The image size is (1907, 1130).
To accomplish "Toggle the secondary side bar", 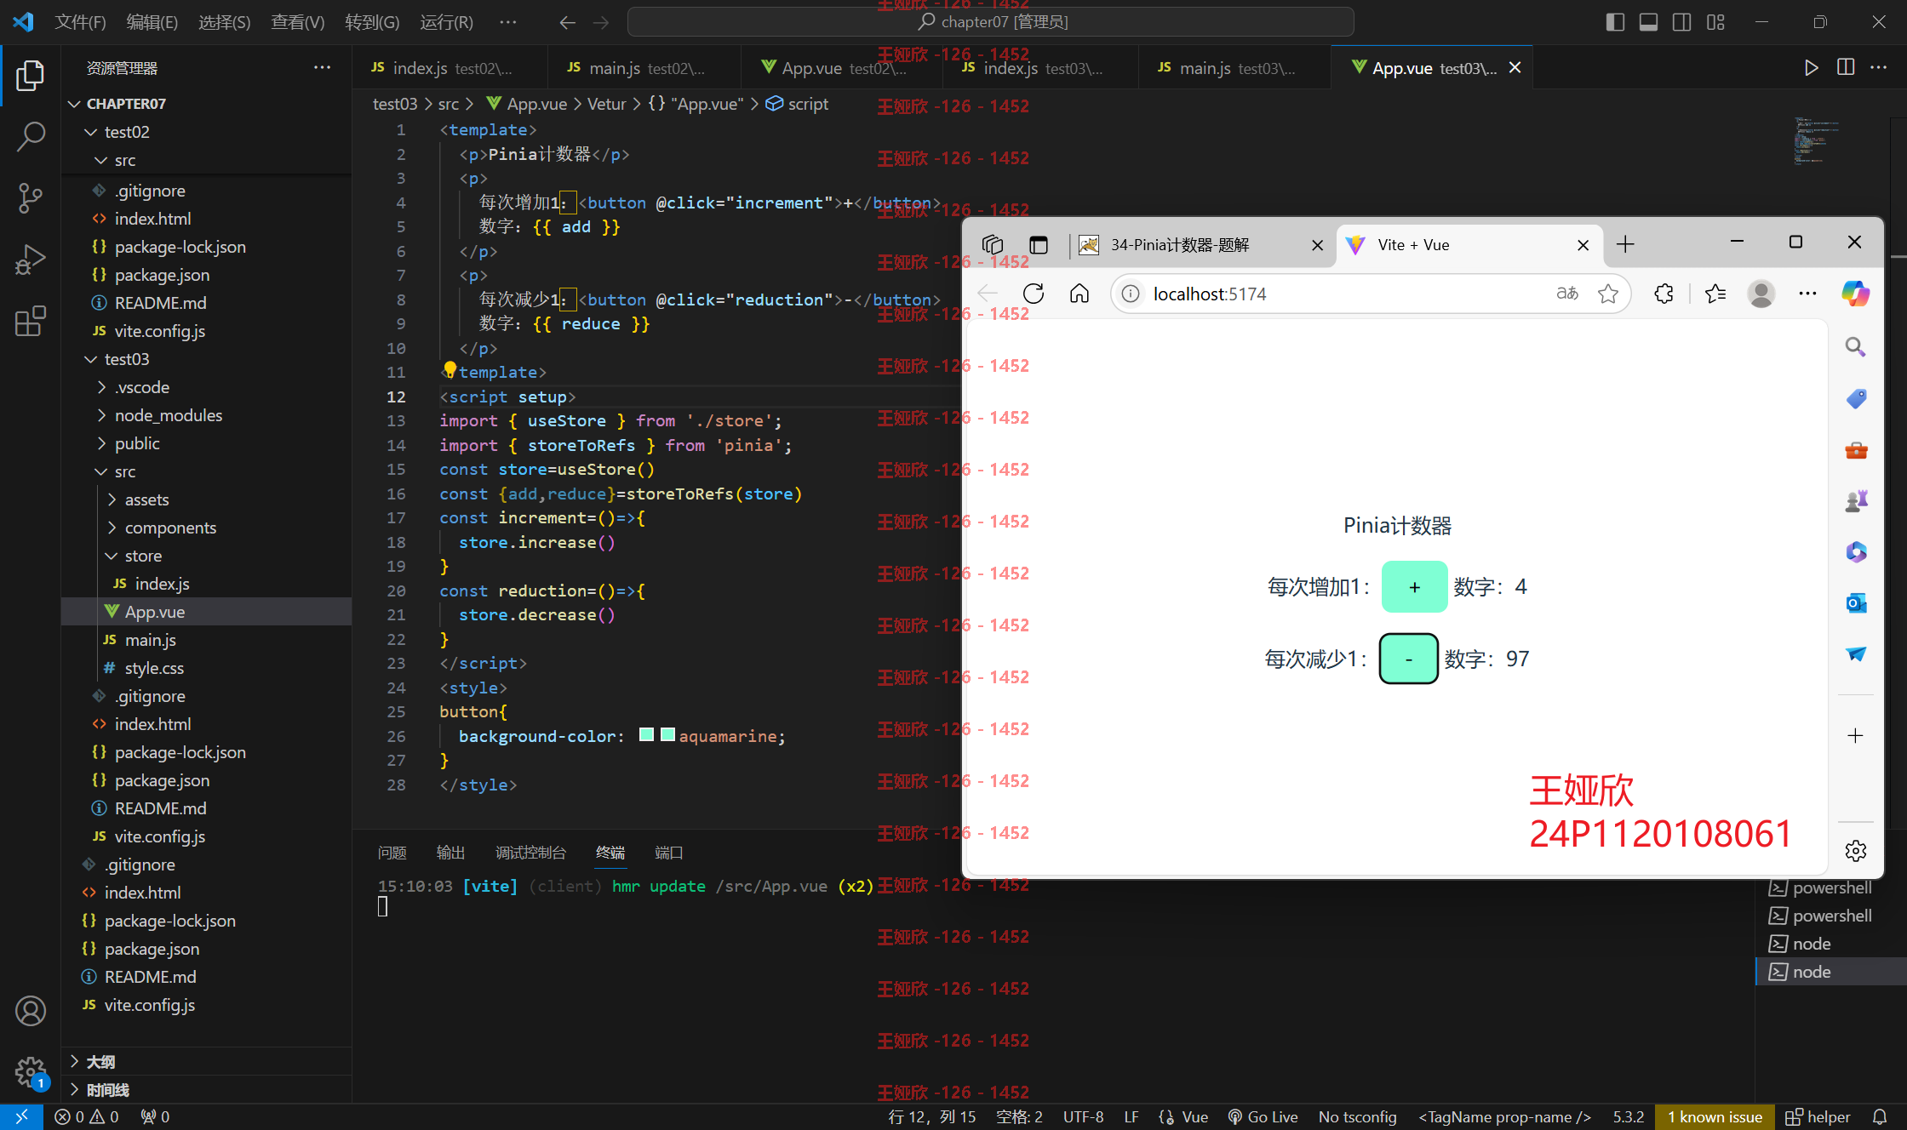I will point(1681,22).
